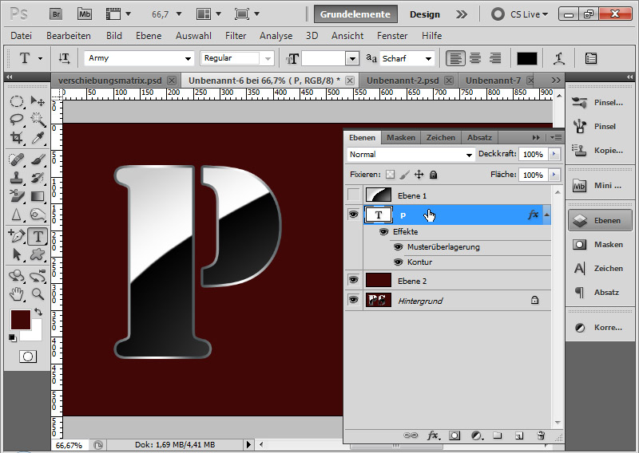This screenshot has width=639, height=453.
Task: Select the Lasso tool
Action: [x=17, y=119]
